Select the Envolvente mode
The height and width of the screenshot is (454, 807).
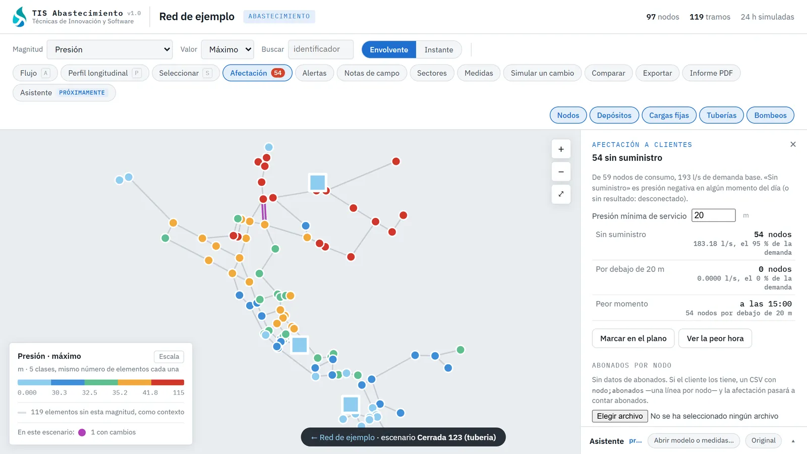pos(389,49)
